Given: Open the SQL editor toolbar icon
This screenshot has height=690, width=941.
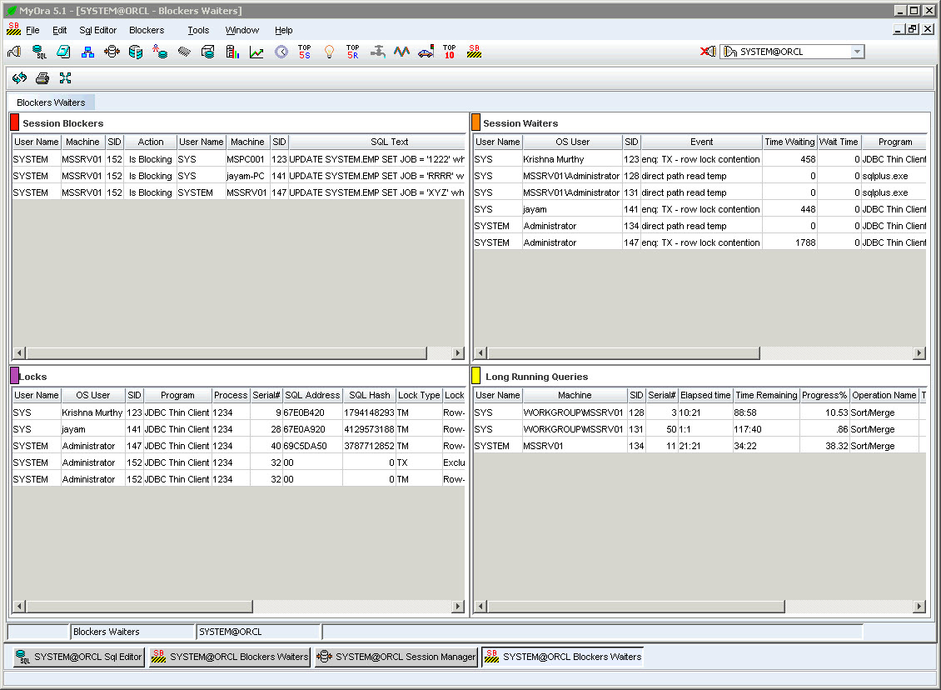Looking at the screenshot, I should click(39, 52).
